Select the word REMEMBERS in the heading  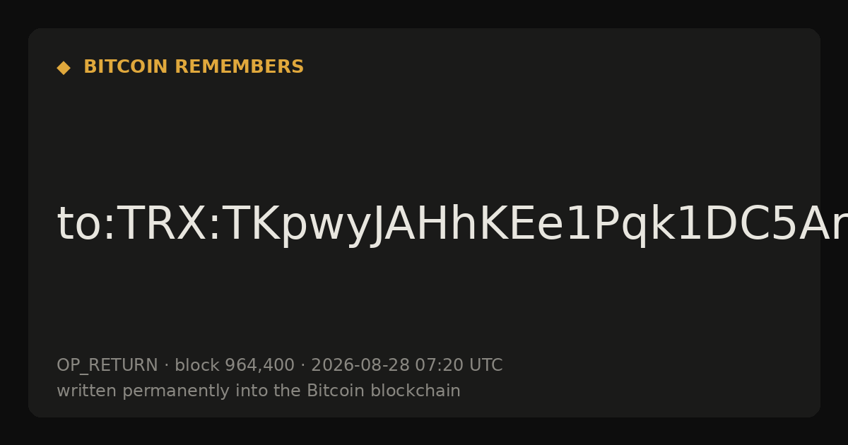[240, 67]
